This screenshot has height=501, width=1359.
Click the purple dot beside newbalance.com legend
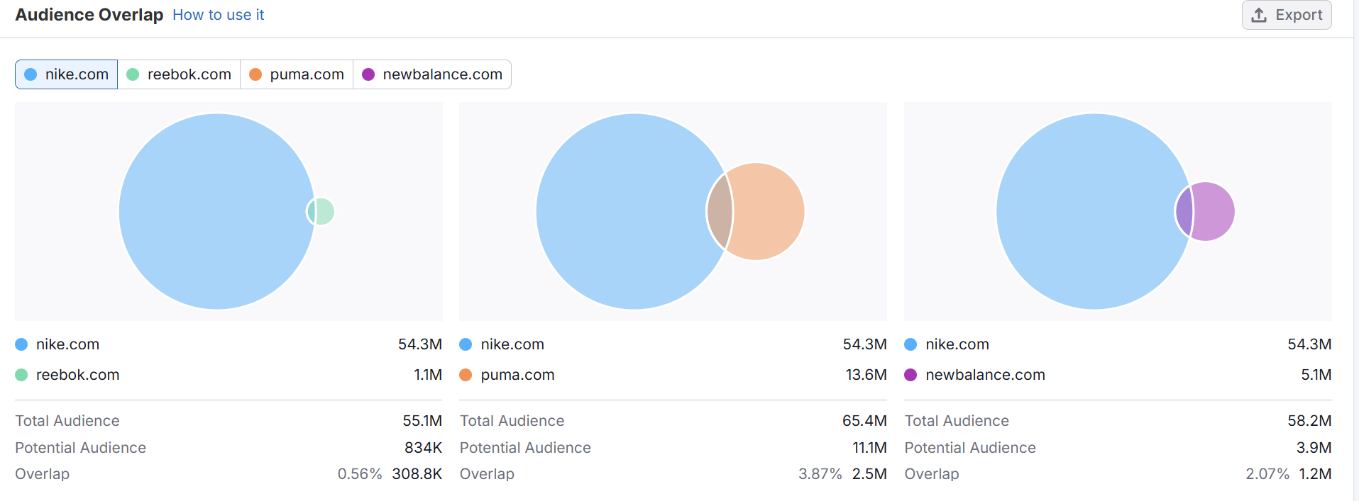tap(910, 375)
